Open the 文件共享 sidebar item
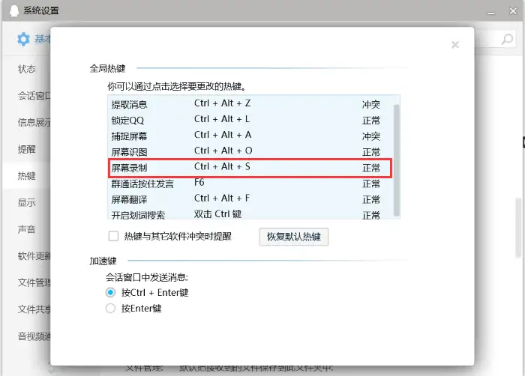The width and height of the screenshot is (525, 376). point(27,309)
